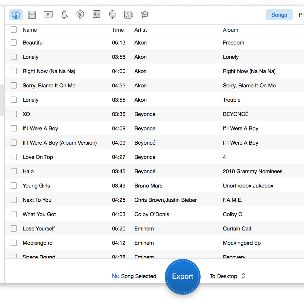Click the artist Bruno Mars

click(x=148, y=186)
